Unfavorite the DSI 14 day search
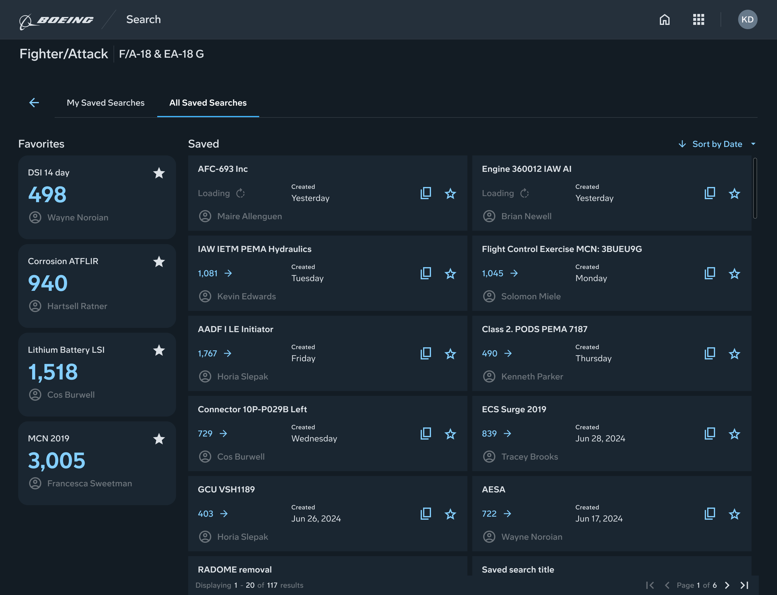This screenshot has height=595, width=777. pos(159,173)
